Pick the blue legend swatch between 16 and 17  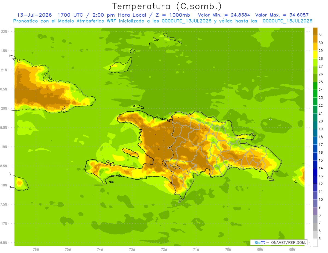[x=315, y=148]
